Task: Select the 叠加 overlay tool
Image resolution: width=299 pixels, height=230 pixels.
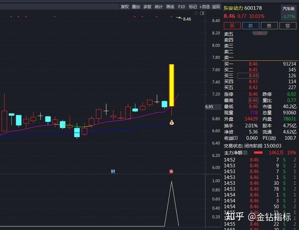Action: pyautogui.click(x=136, y=7)
